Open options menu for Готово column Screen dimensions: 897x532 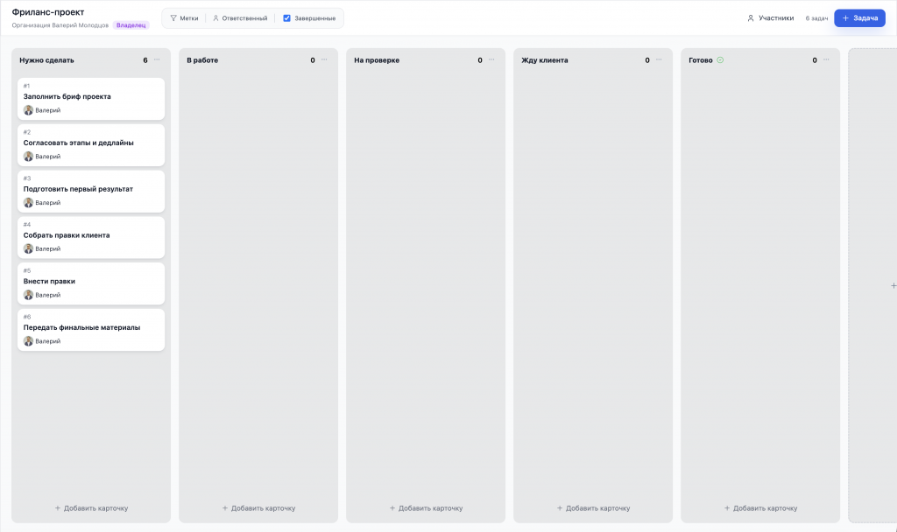pyautogui.click(x=826, y=60)
